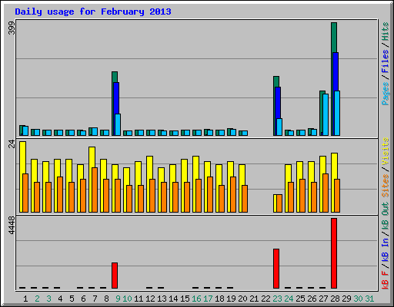394x307 pixels.
Task: Click the day 30 axis label
Action: 358,299
